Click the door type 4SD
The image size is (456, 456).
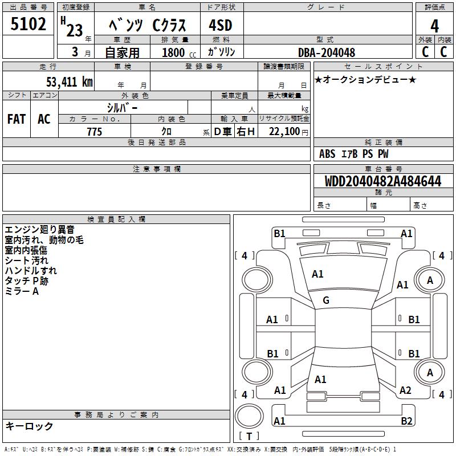(221, 25)
